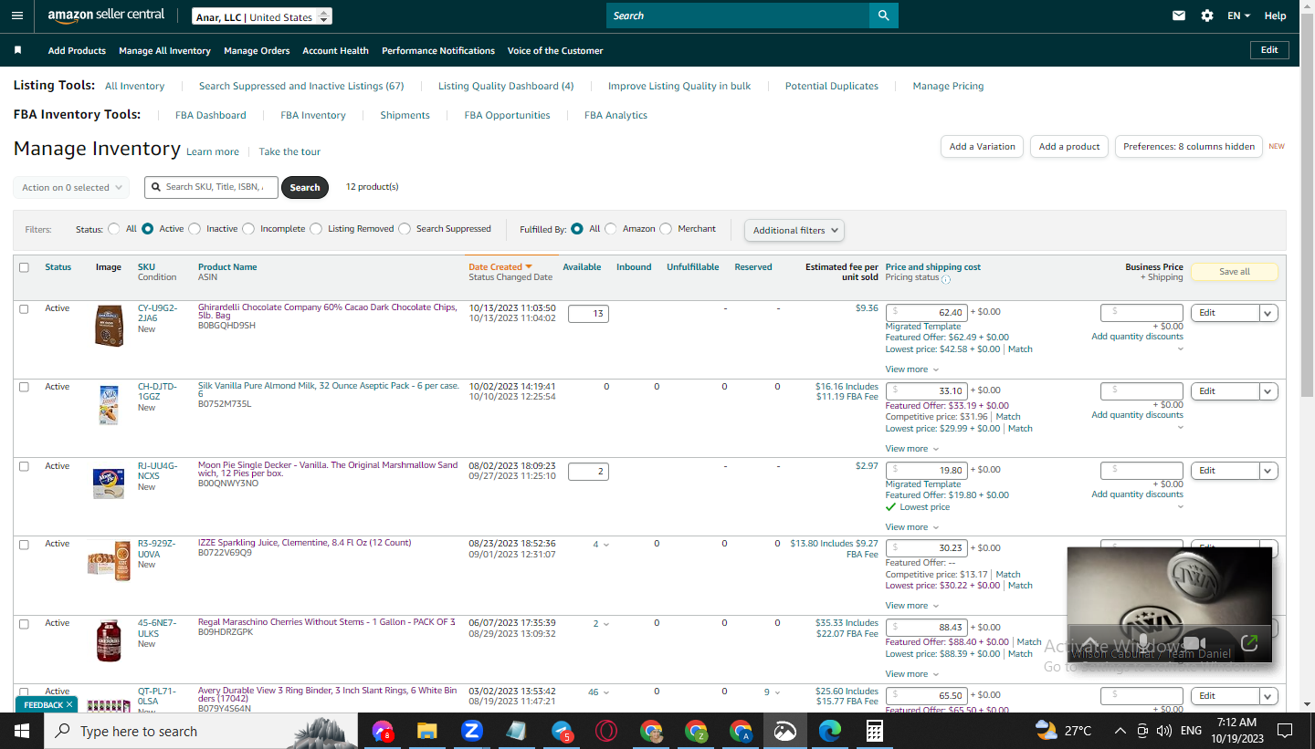
Task: Select Amazon under Fulfilled By
Action: click(x=611, y=229)
